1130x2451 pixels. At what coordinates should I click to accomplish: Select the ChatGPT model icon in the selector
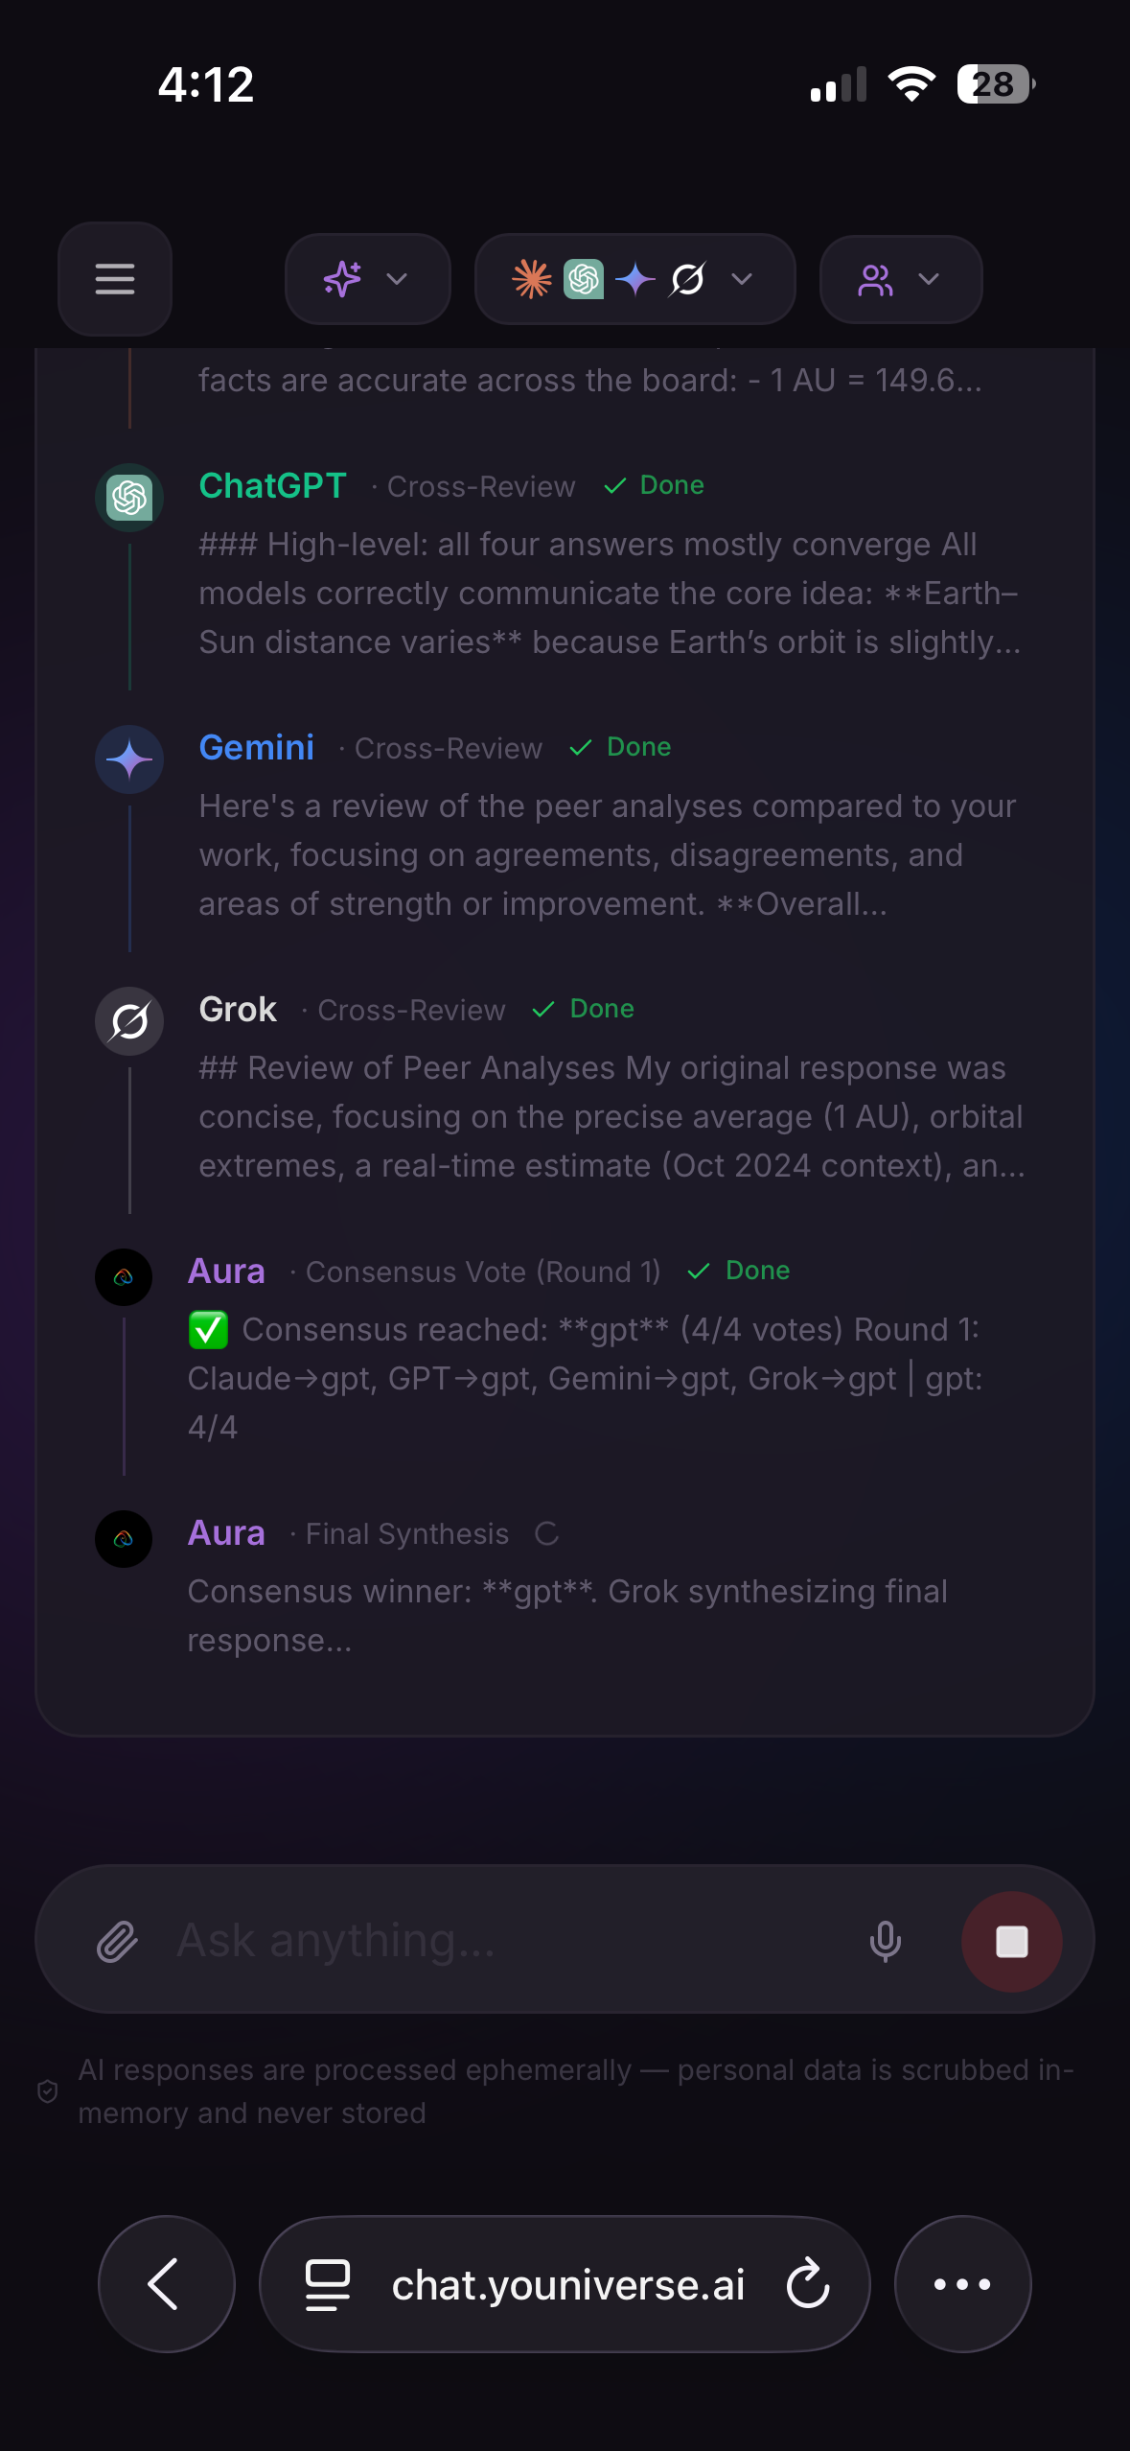click(x=583, y=279)
